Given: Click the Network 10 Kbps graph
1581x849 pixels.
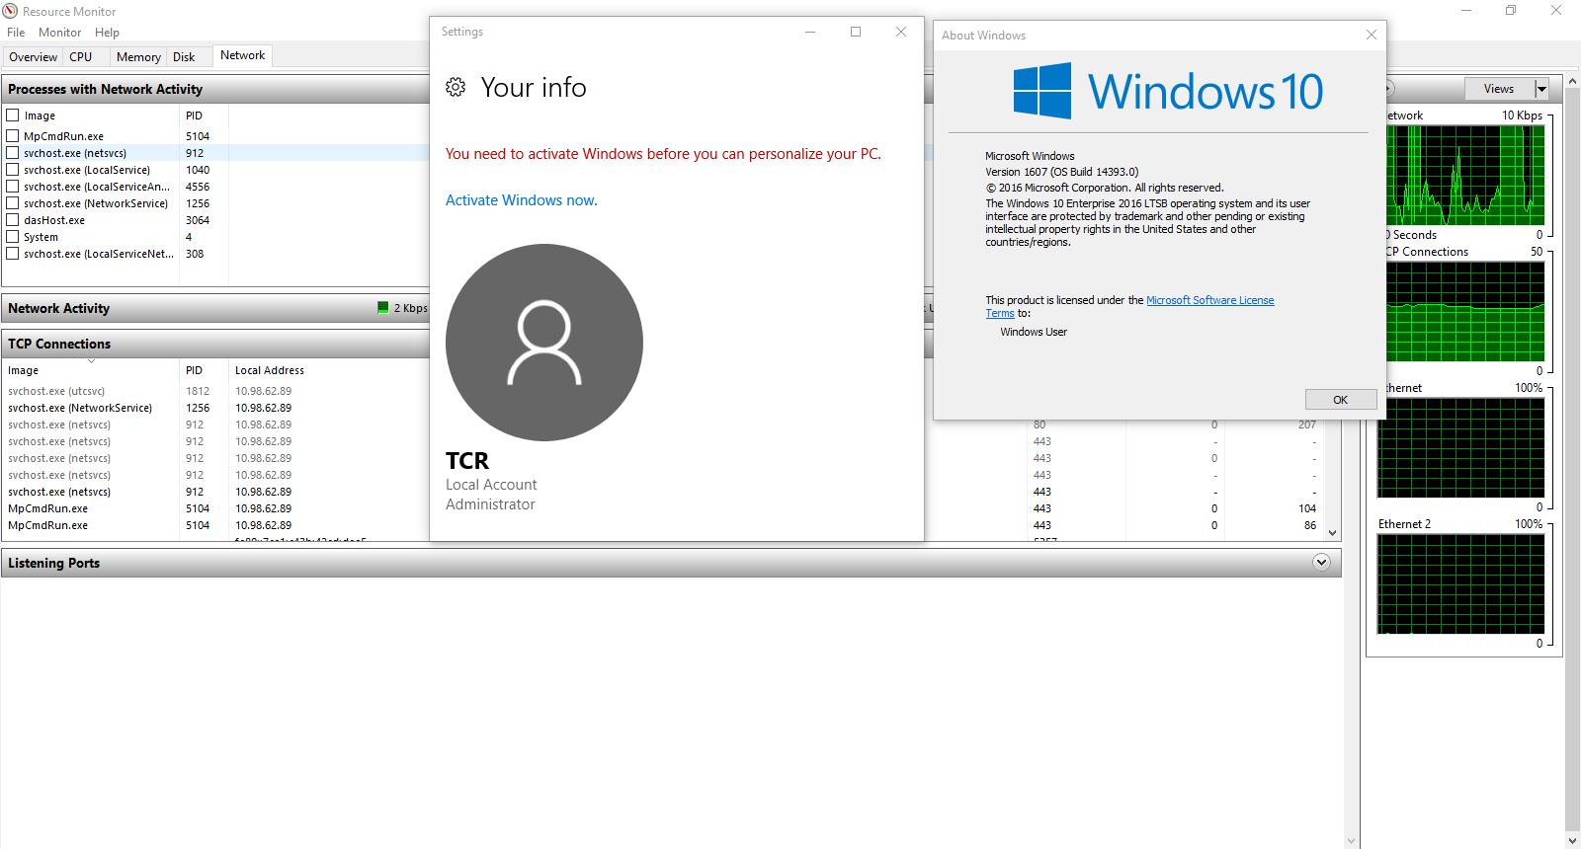Looking at the screenshot, I should pyautogui.click(x=1465, y=176).
